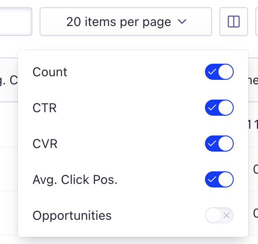Click the CVR label text
This screenshot has height=244, width=258.
pyautogui.click(x=45, y=144)
